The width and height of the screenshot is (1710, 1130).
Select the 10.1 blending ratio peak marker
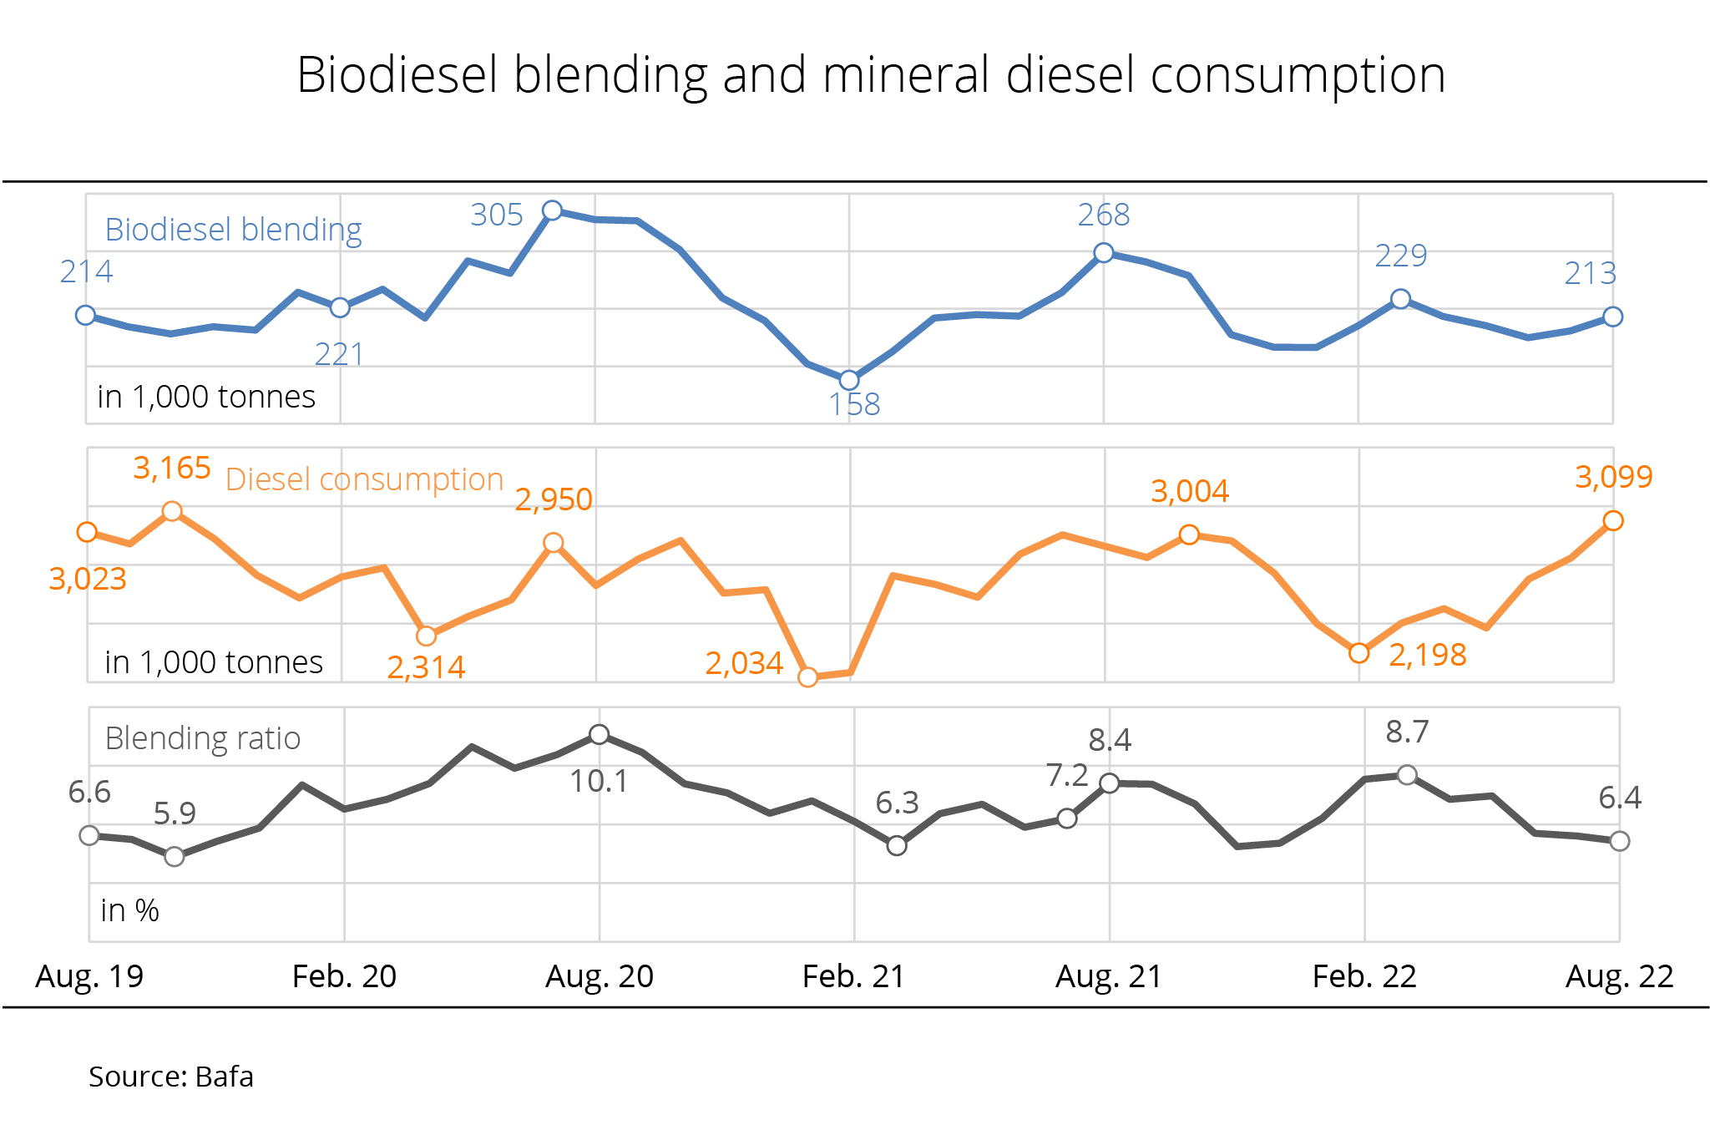(x=599, y=735)
